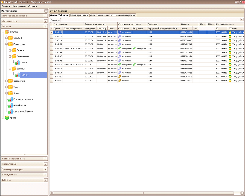
Task: Switch to the Редактор отчетов tab
Action: pyautogui.click(x=79, y=15)
